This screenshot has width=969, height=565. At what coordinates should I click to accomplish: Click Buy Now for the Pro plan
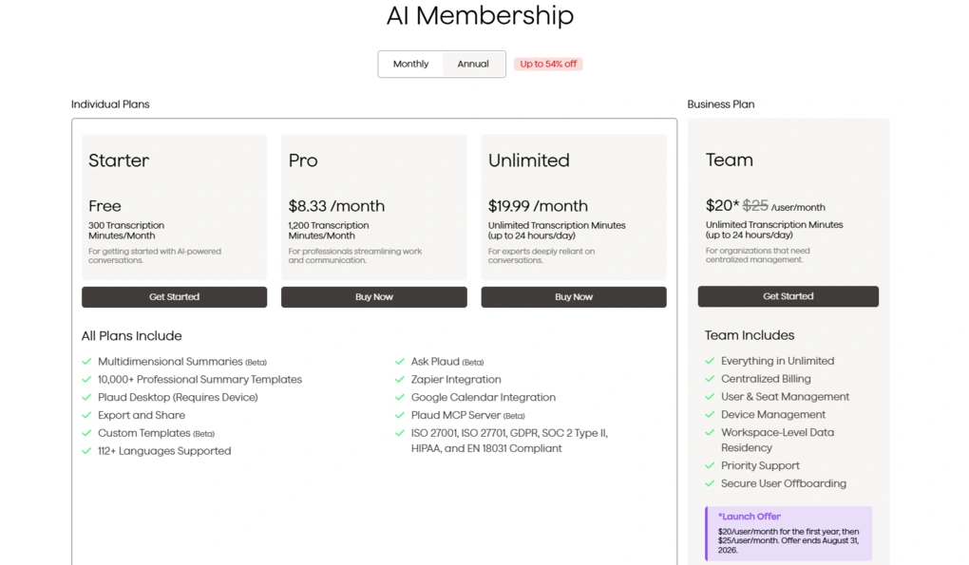[x=374, y=297]
